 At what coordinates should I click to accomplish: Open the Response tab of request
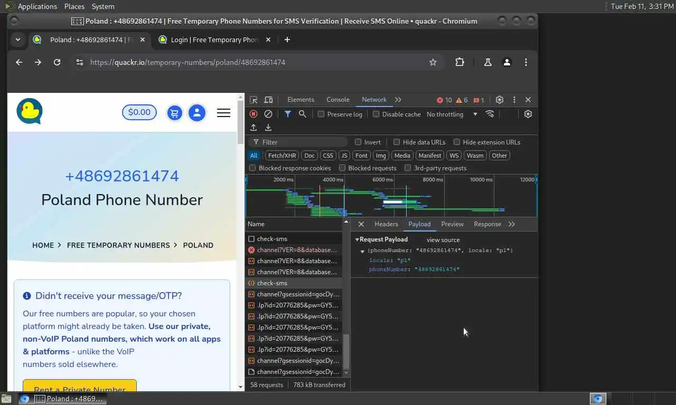pyautogui.click(x=487, y=224)
